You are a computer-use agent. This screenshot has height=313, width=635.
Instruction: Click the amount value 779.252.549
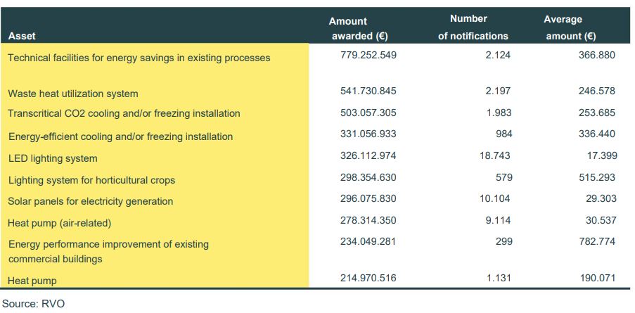click(x=364, y=55)
